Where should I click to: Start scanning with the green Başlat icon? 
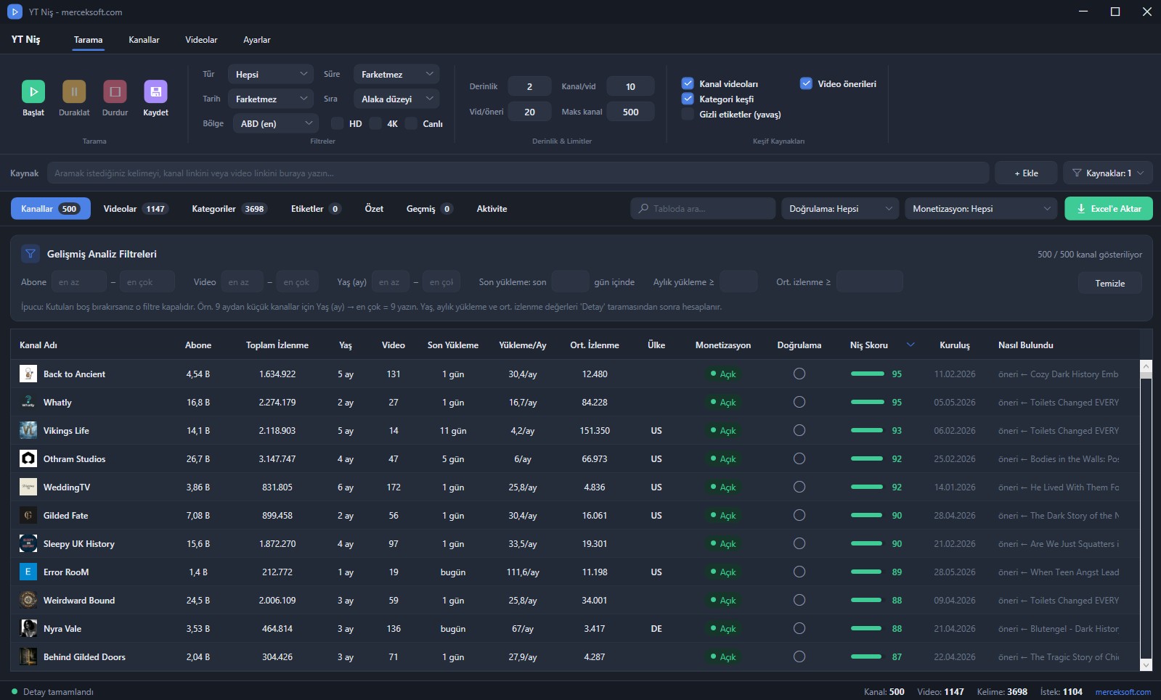(33, 91)
